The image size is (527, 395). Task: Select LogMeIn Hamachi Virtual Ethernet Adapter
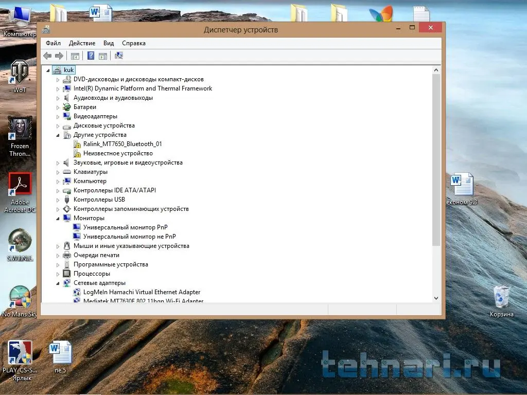coord(142,292)
